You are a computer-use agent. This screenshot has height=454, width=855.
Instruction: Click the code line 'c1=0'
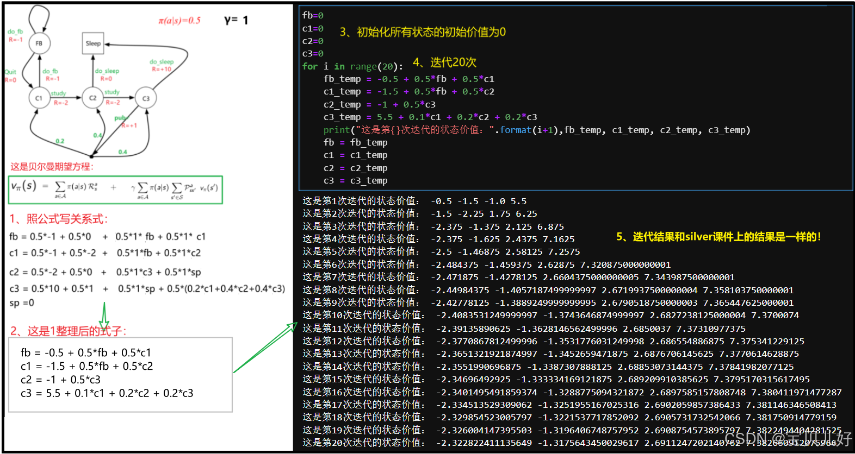tap(313, 28)
